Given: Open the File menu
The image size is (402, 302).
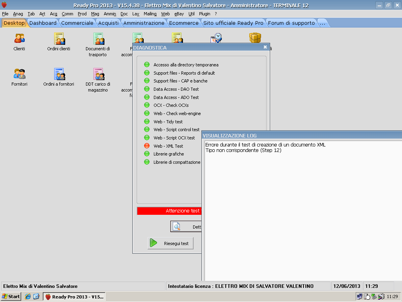Looking at the screenshot, I should pos(5,14).
